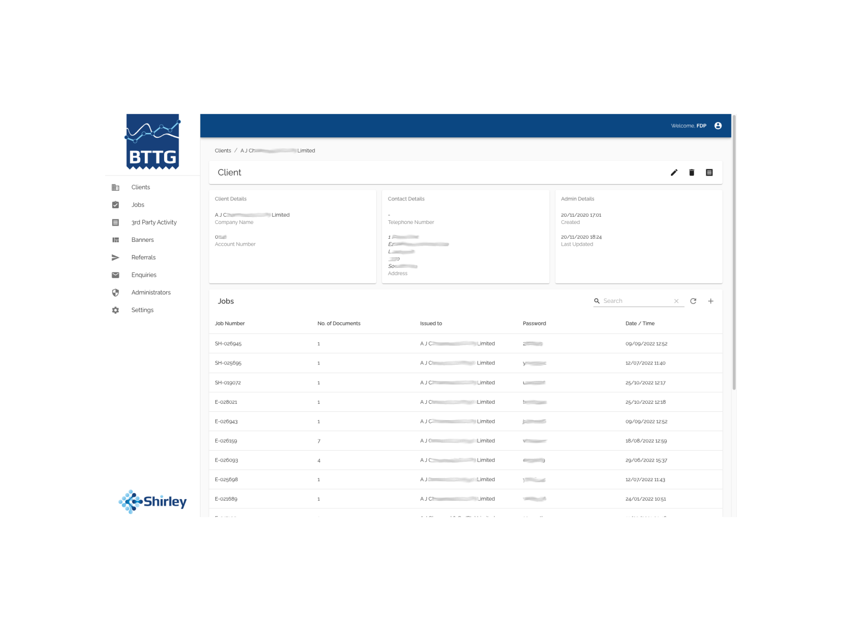The image size is (842, 631).
Task: Open client activity log list icon
Action: (x=709, y=172)
